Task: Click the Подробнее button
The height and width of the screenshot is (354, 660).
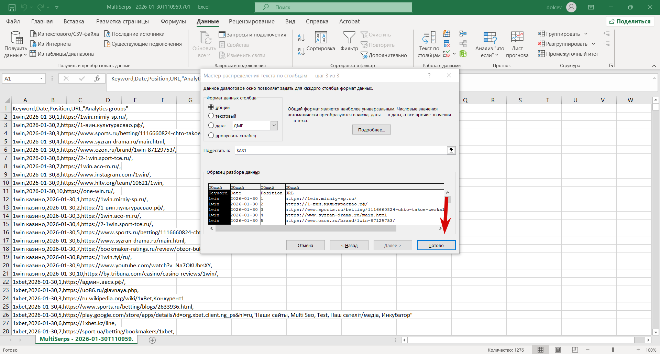Action: (x=371, y=130)
